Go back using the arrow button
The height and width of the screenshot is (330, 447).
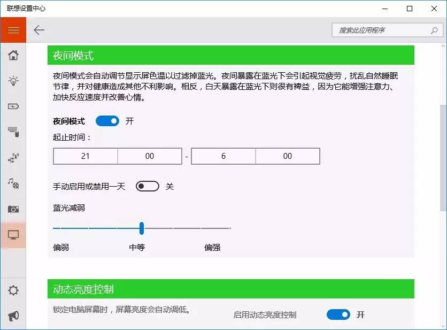[x=38, y=30]
